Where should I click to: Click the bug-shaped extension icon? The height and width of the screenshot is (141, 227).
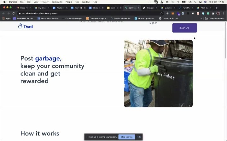[168, 14]
